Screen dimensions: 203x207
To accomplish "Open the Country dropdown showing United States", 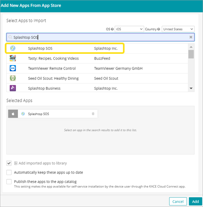I will [178, 29].
